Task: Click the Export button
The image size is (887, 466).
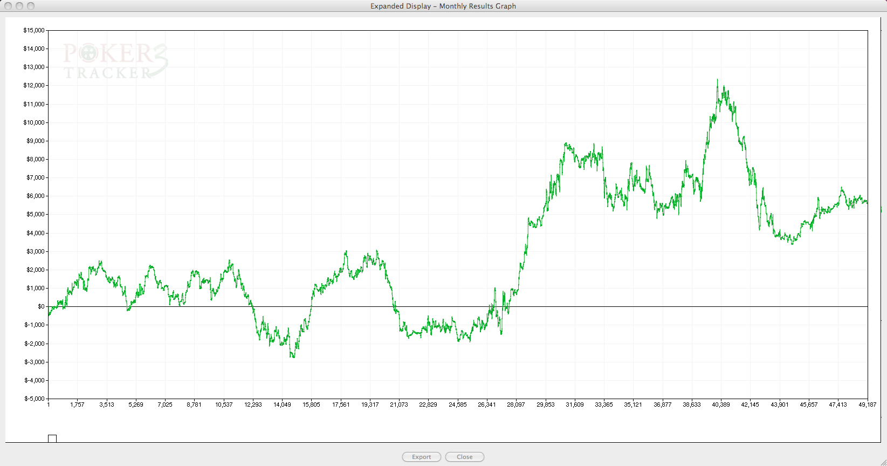Action: 421,457
